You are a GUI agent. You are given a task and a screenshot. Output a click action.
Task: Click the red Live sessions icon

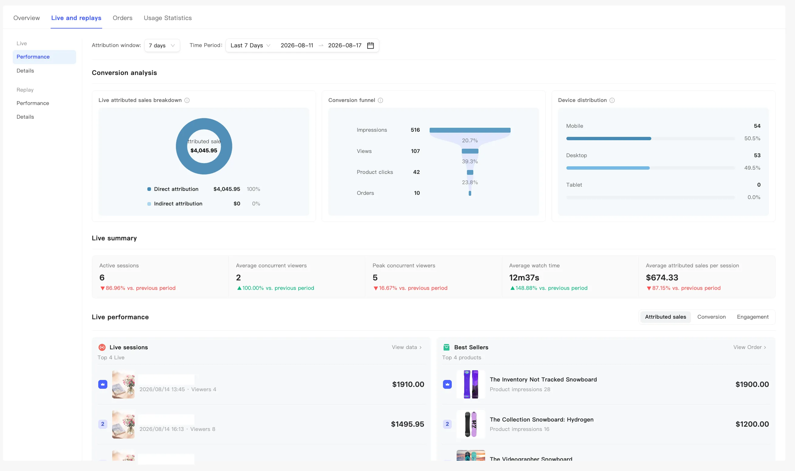tap(102, 347)
